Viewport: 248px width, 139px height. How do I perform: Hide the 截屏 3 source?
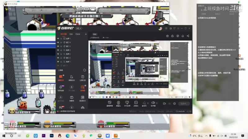[x=58, y=50]
